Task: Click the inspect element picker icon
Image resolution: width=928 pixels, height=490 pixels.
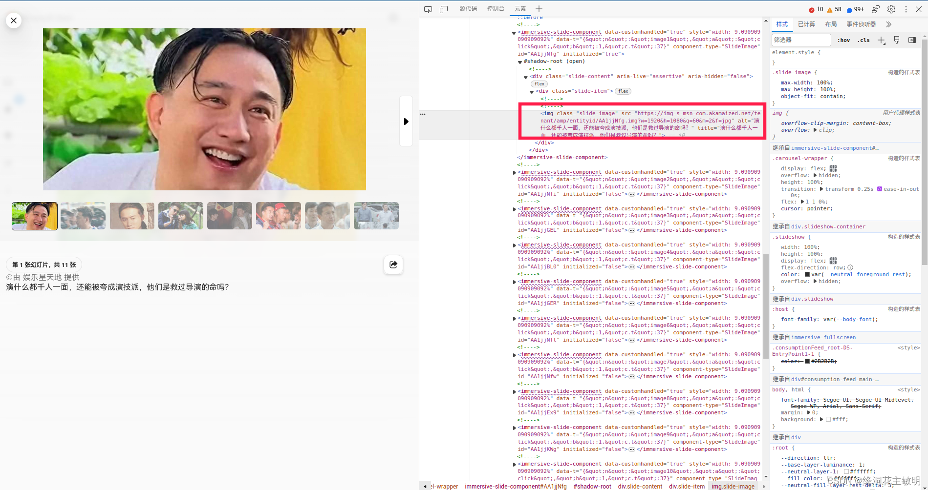Action: (428, 9)
